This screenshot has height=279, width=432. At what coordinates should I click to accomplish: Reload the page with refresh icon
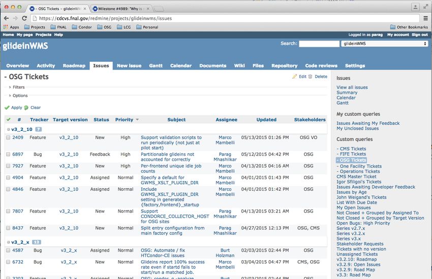pos(24,18)
